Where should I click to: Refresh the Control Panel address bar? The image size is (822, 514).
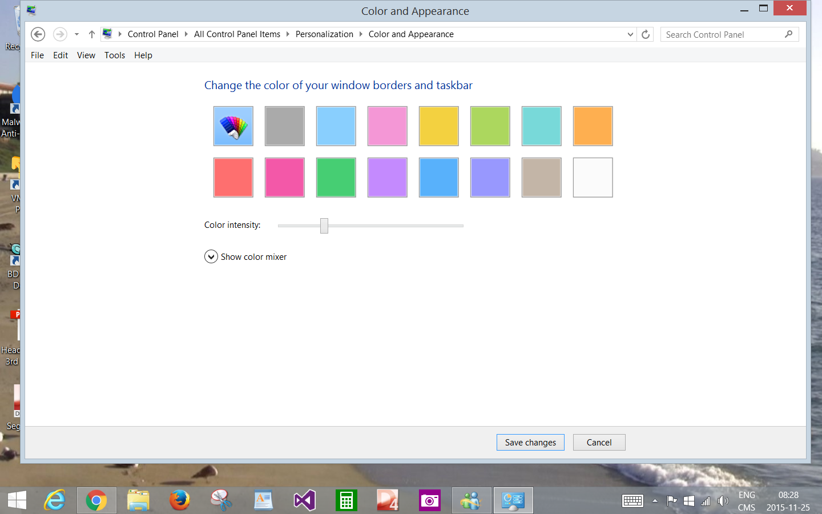pyautogui.click(x=646, y=34)
